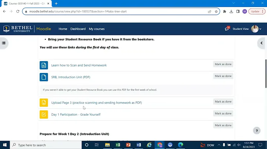
Task: Mark Day 1 Participation as done
Action: tap(223, 114)
